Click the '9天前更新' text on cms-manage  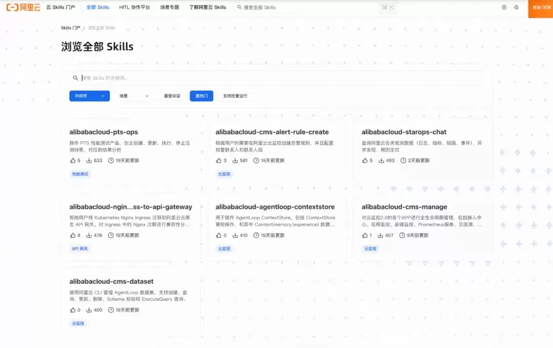418,235
